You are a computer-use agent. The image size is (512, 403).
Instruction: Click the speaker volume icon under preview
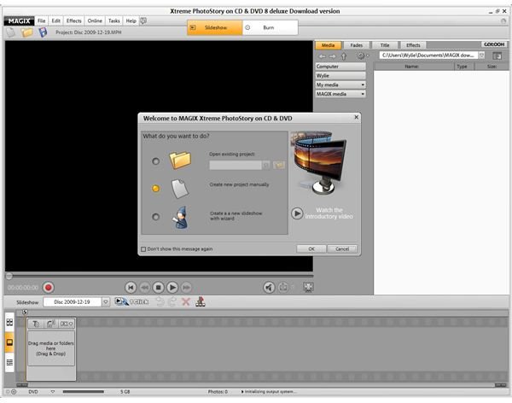click(x=269, y=287)
